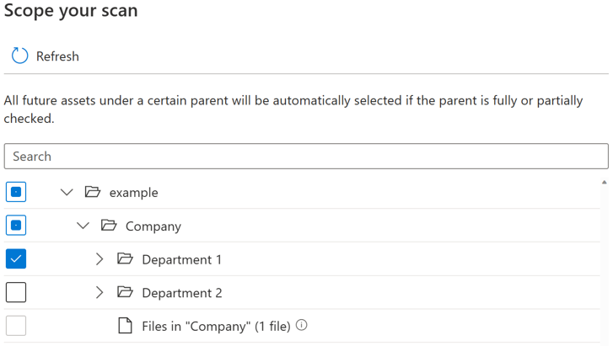The height and width of the screenshot is (346, 613).
Task: Expand the Department 1 folder
Action: 99,259
